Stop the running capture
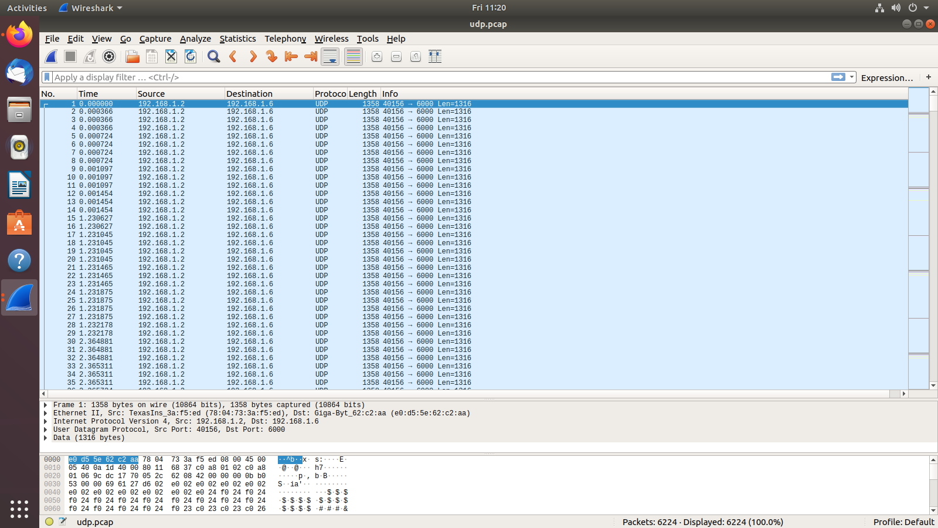Image resolution: width=938 pixels, height=528 pixels. pos(70,56)
